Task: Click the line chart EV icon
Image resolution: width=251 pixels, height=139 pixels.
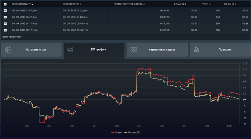Action: (70, 49)
